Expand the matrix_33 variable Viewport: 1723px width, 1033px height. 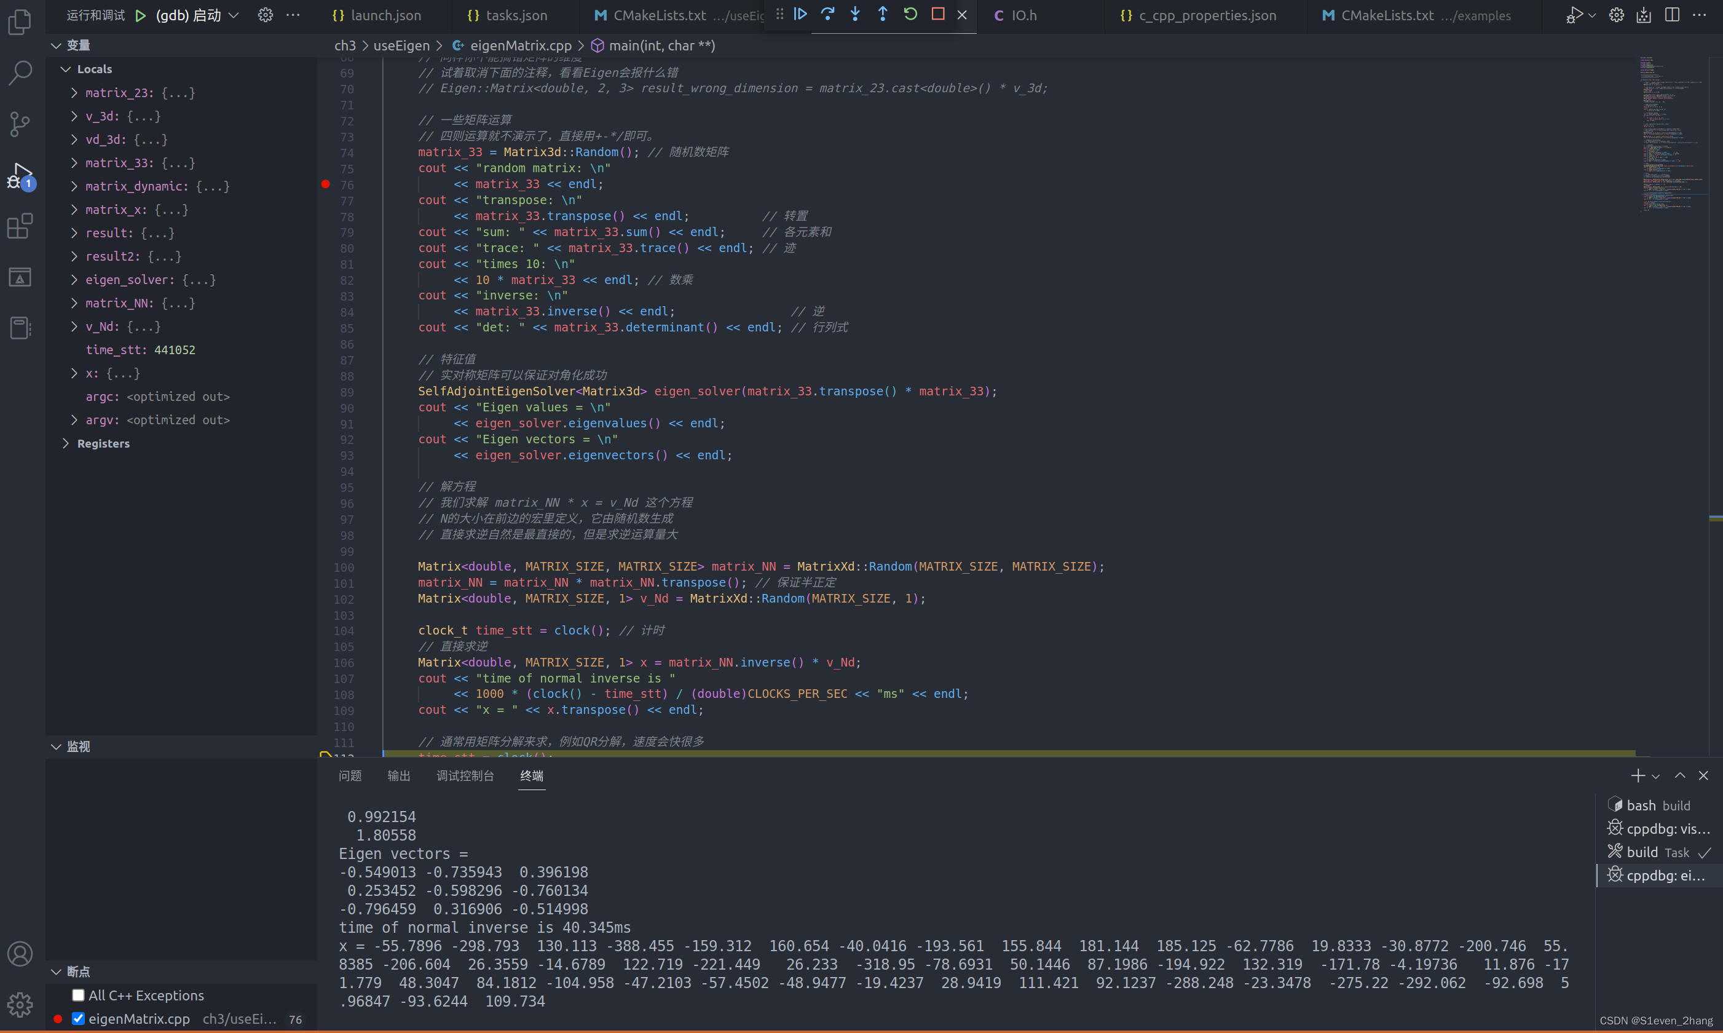74,163
